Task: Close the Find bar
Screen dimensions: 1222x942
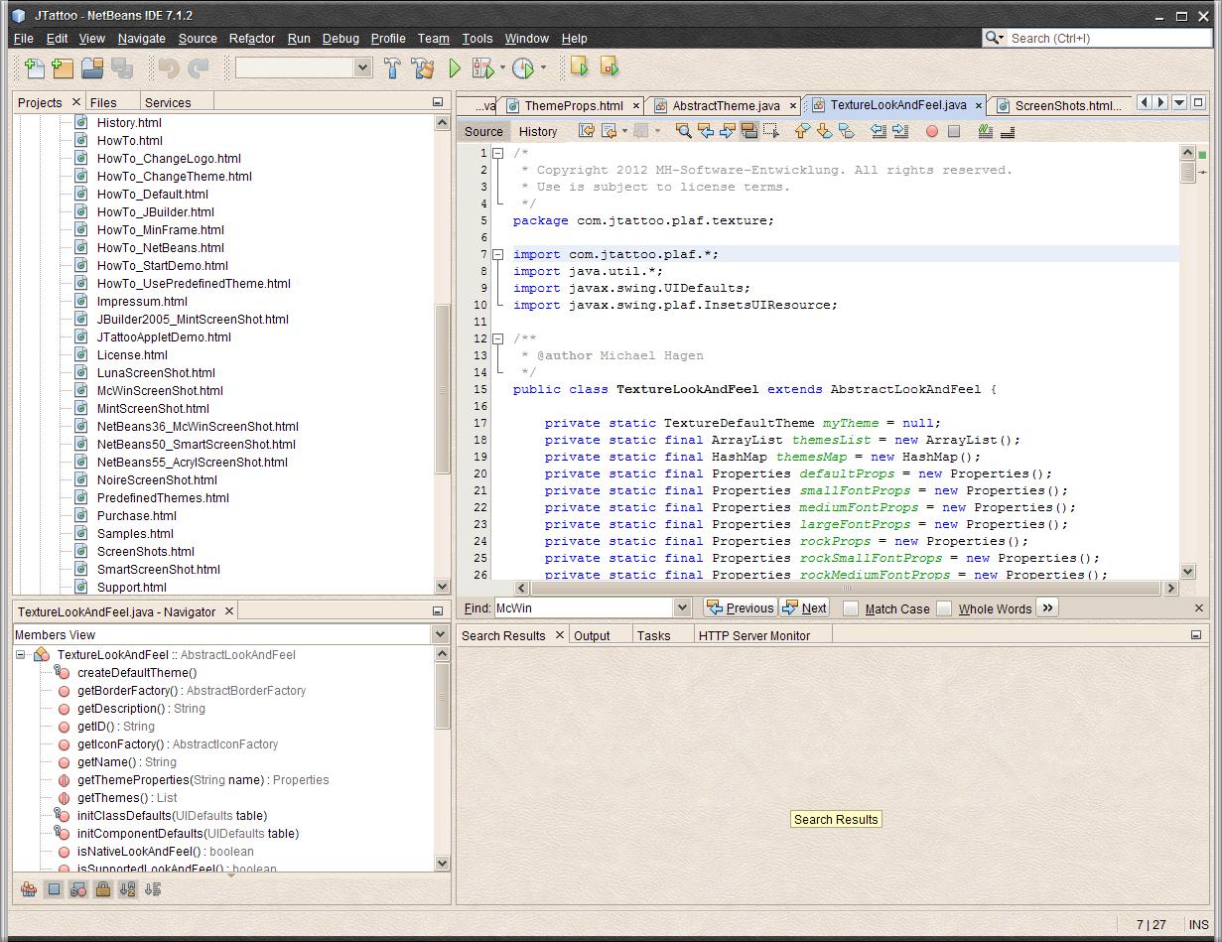Action: (x=1198, y=607)
